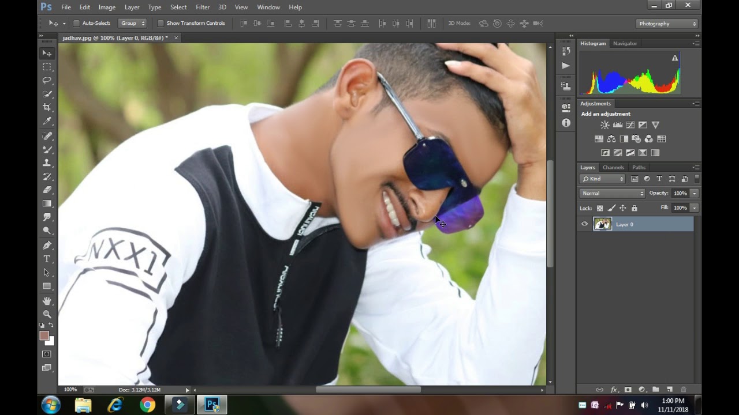Select the Clone Stamp tool
The image size is (739, 415).
coord(47,163)
